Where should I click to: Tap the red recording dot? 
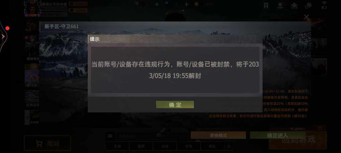coord(8,28)
